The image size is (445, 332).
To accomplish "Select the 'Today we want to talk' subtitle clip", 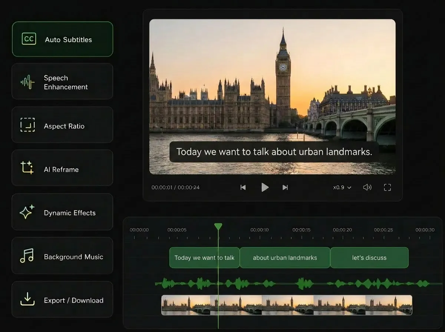I will 204,258.
